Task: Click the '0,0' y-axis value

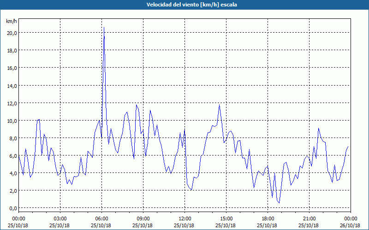Action: pos(13,208)
